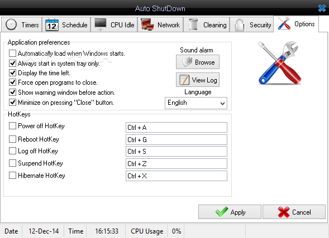Image resolution: width=329 pixels, height=238 pixels.
Task: Cancel the option changes
Action: (294, 212)
